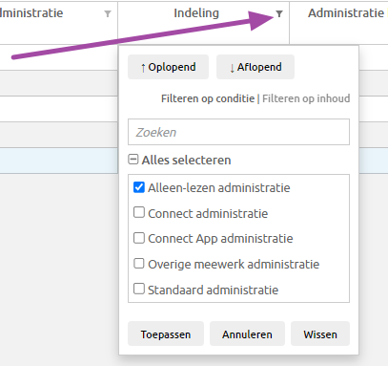This screenshot has width=388, height=366.
Task: Switch to Filteren op inhoud
Action: pyautogui.click(x=306, y=98)
